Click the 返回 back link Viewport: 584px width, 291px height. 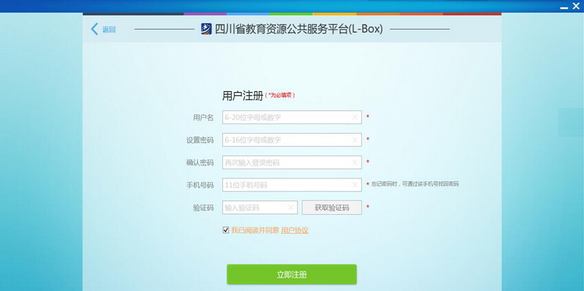pyautogui.click(x=109, y=30)
